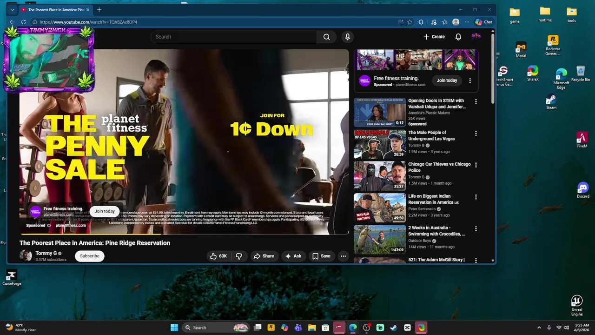Go back in Edge browser
The width and height of the screenshot is (595, 335).
[x=13, y=22]
